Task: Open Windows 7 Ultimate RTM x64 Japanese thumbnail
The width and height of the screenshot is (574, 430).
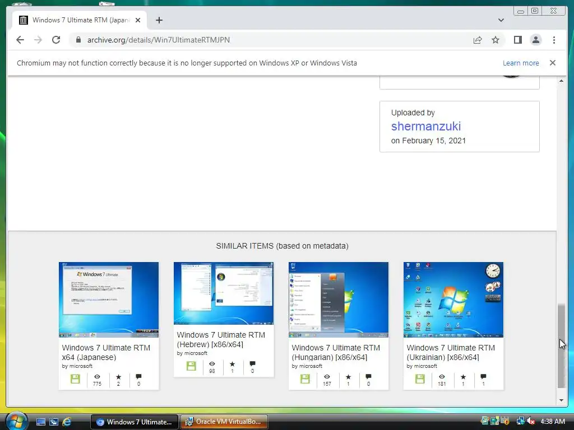Action: coord(109,300)
